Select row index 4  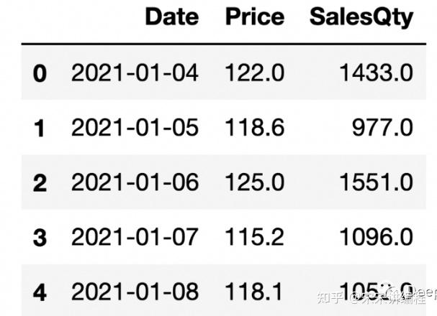pyautogui.click(x=40, y=292)
